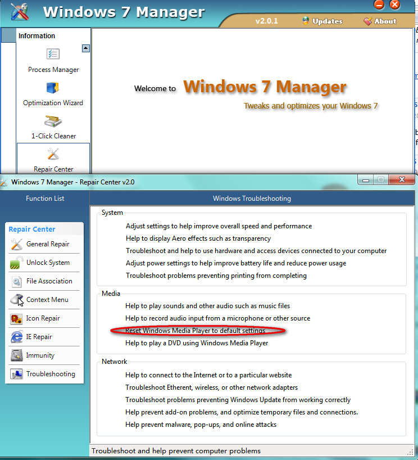Select the Icon Repair flower icon
The height and width of the screenshot is (460, 418).
point(16,319)
